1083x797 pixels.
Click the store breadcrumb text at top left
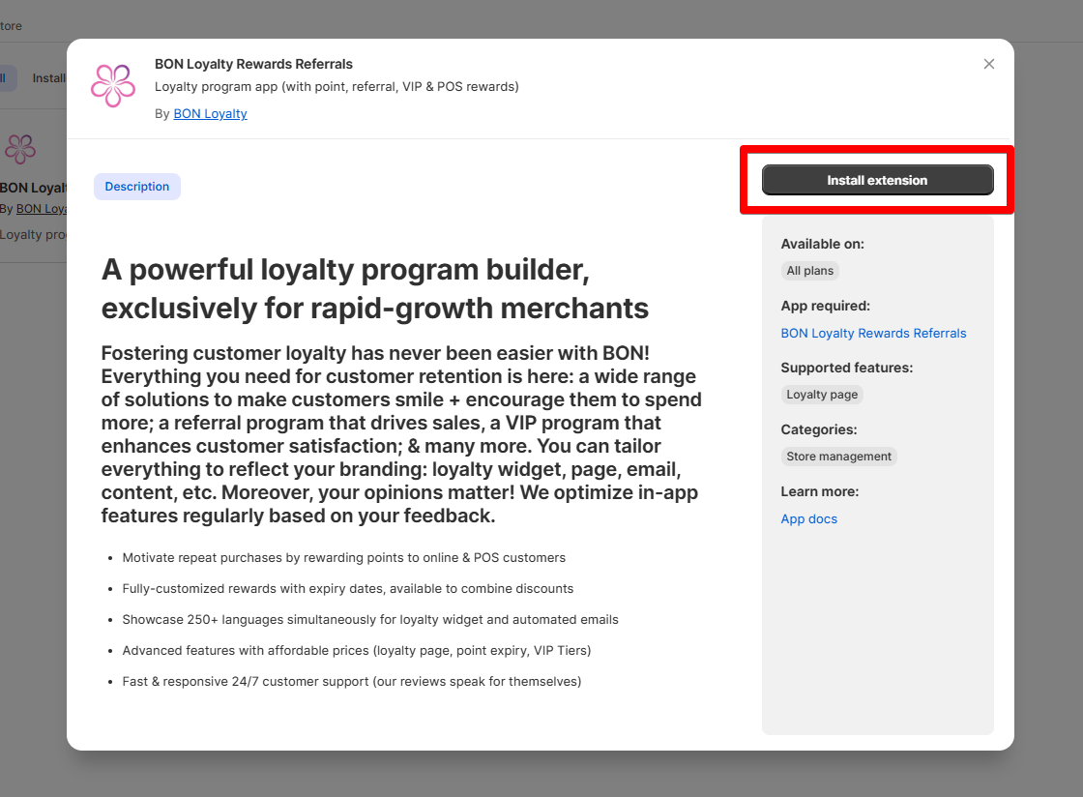pyautogui.click(x=11, y=26)
